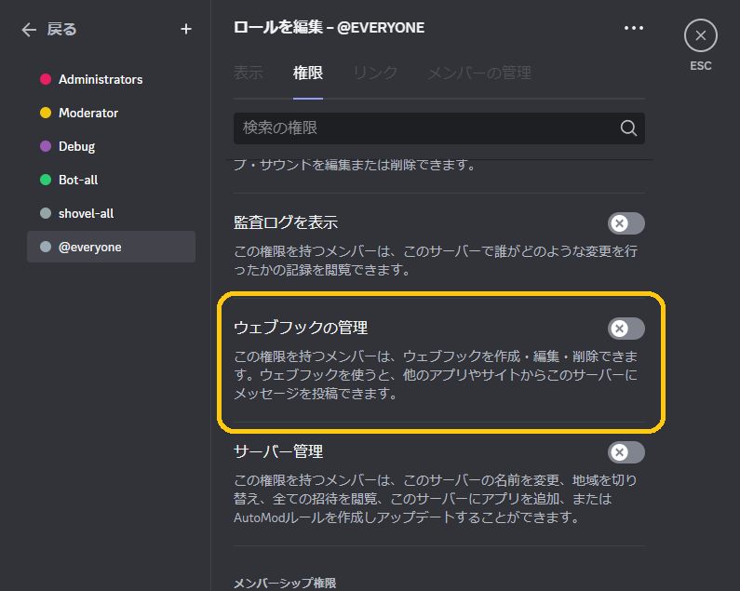Click the 監査ログを表示 heading

point(286,222)
